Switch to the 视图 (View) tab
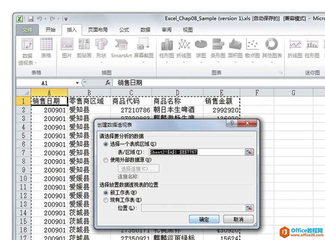 pyautogui.click(x=188, y=30)
